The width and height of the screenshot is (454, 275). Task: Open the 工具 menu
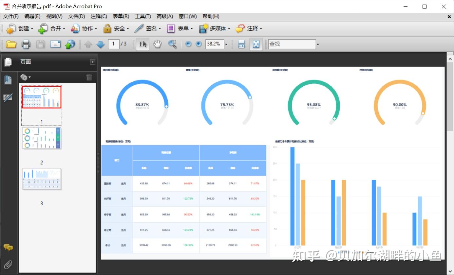tap(143, 16)
